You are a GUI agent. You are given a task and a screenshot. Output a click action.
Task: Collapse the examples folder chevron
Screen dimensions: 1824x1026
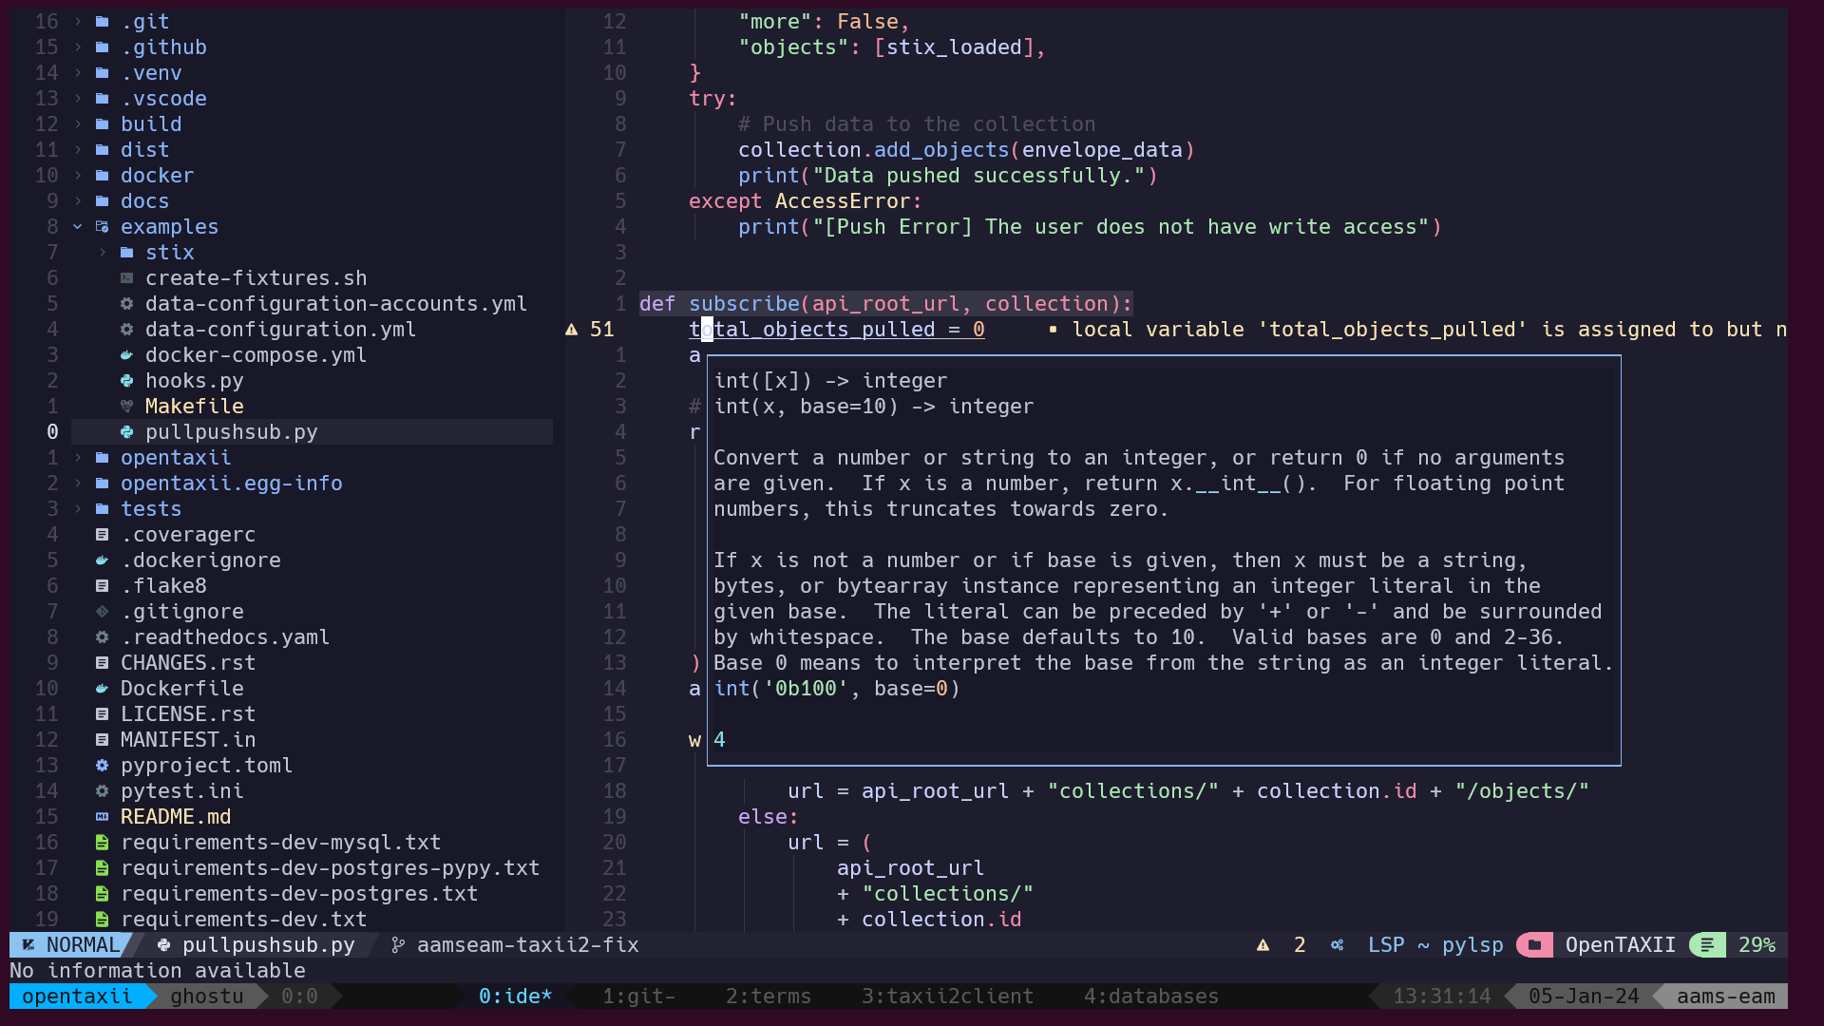click(x=78, y=227)
